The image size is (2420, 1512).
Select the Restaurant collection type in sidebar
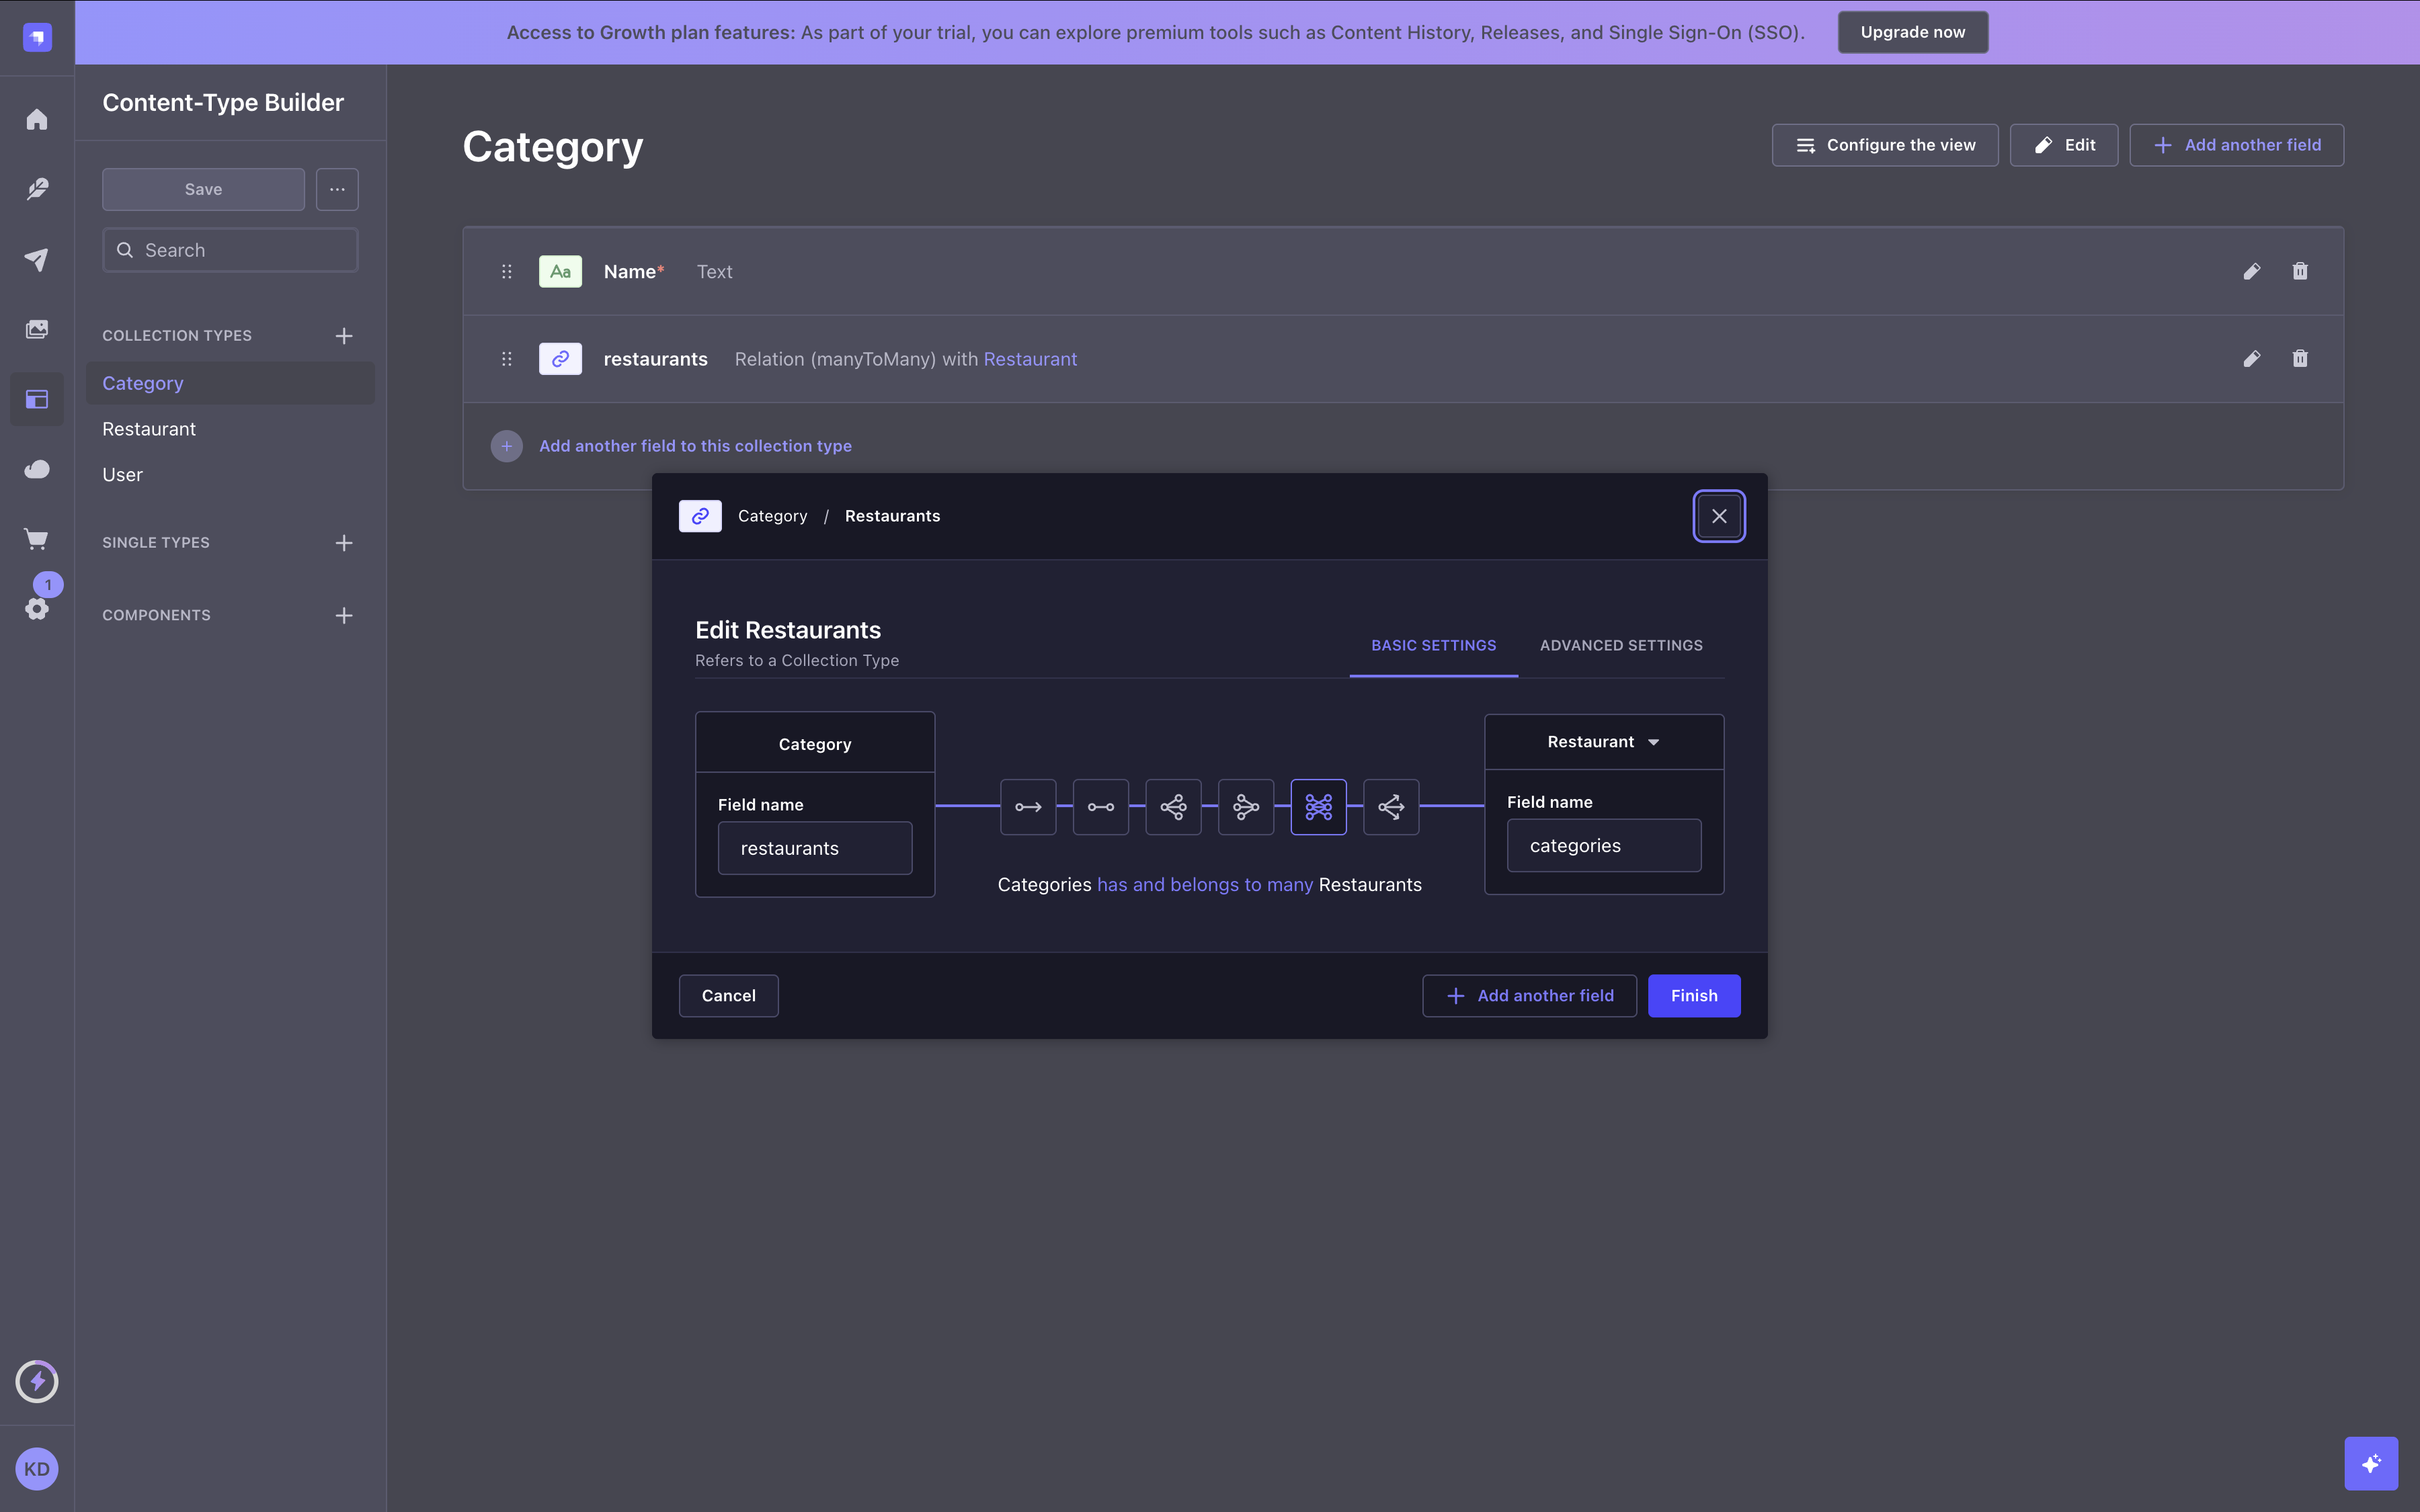[148, 428]
